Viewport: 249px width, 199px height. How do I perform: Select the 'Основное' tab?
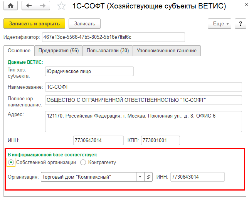(19, 50)
